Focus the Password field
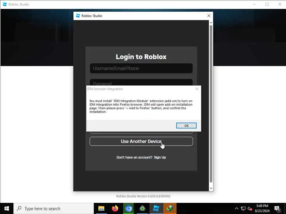Screen dimensions: 286x214 coord(141,82)
